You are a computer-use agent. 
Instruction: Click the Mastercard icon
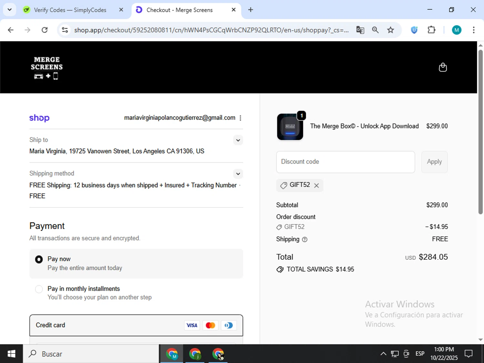(210, 325)
